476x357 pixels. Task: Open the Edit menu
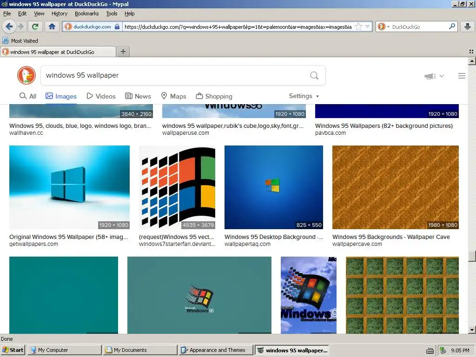click(x=22, y=13)
